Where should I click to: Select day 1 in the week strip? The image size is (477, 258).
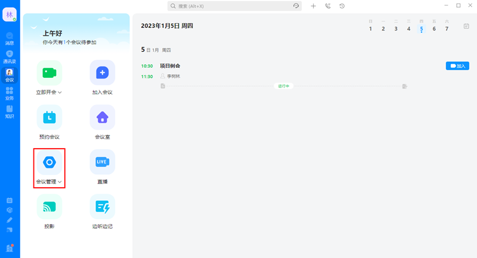click(370, 29)
